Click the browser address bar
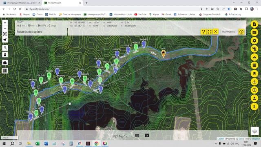Image resolution: width=261 pixels, height=147 pixels. pos(111,9)
